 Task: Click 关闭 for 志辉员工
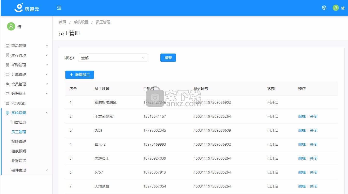313,158
